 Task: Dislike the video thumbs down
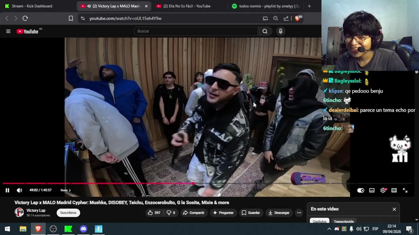tap(171, 213)
